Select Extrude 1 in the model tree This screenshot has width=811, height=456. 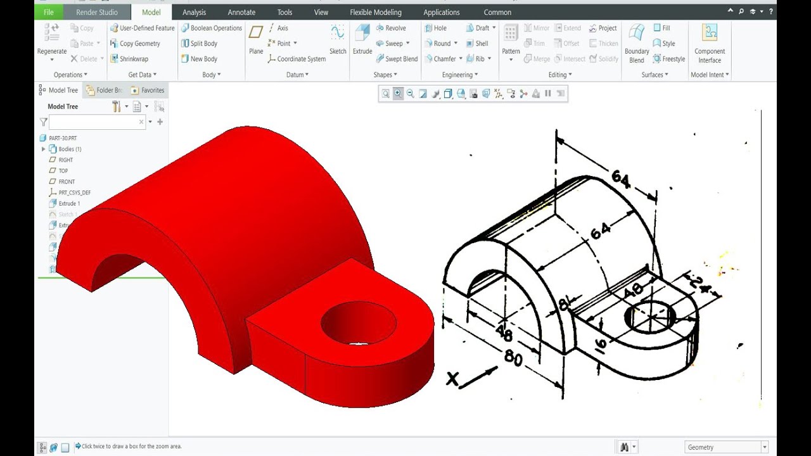click(x=65, y=203)
